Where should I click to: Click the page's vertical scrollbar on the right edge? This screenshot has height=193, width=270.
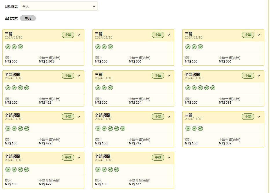coord(269,96)
